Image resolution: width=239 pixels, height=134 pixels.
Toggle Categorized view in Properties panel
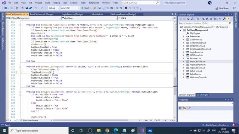point(180,108)
